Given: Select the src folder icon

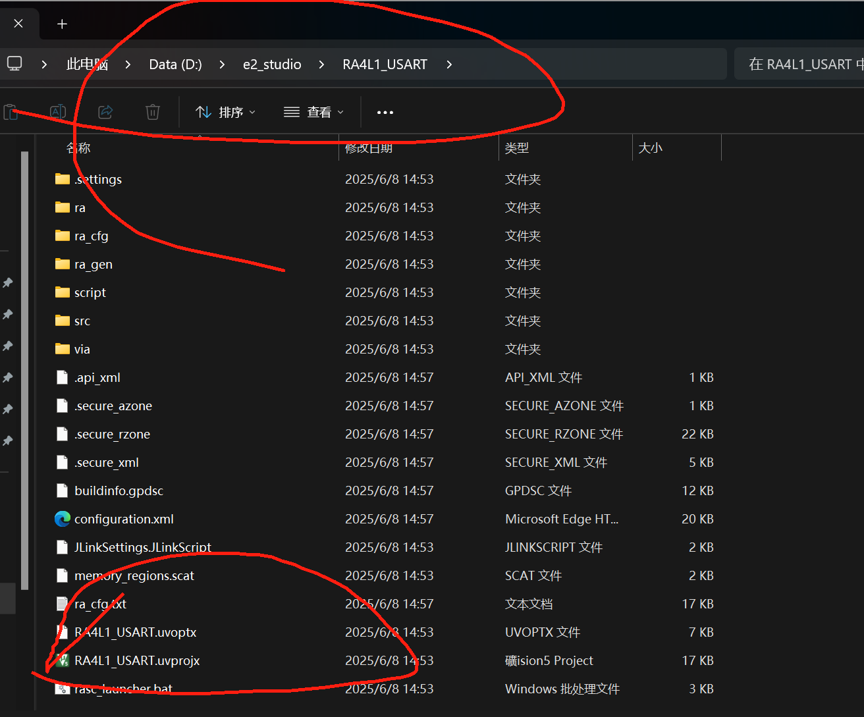Looking at the screenshot, I should point(63,321).
